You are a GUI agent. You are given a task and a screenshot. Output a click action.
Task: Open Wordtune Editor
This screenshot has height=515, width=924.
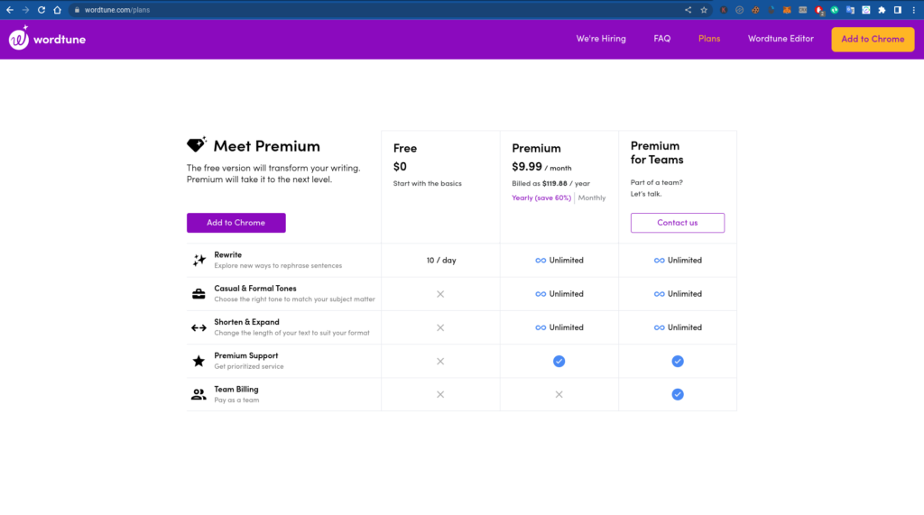[x=781, y=38]
